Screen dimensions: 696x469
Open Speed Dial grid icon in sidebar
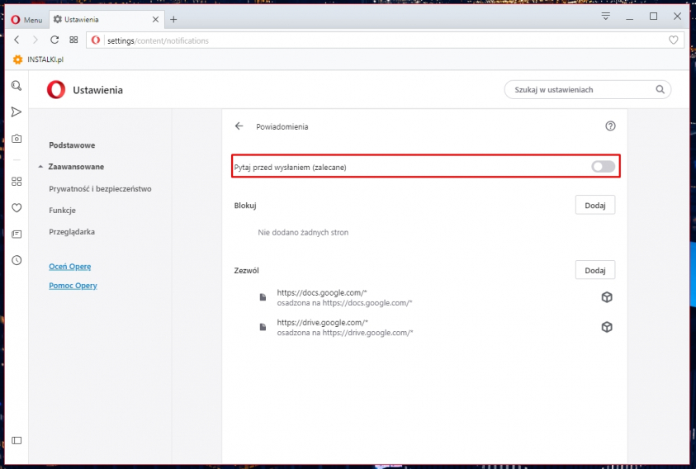point(16,182)
